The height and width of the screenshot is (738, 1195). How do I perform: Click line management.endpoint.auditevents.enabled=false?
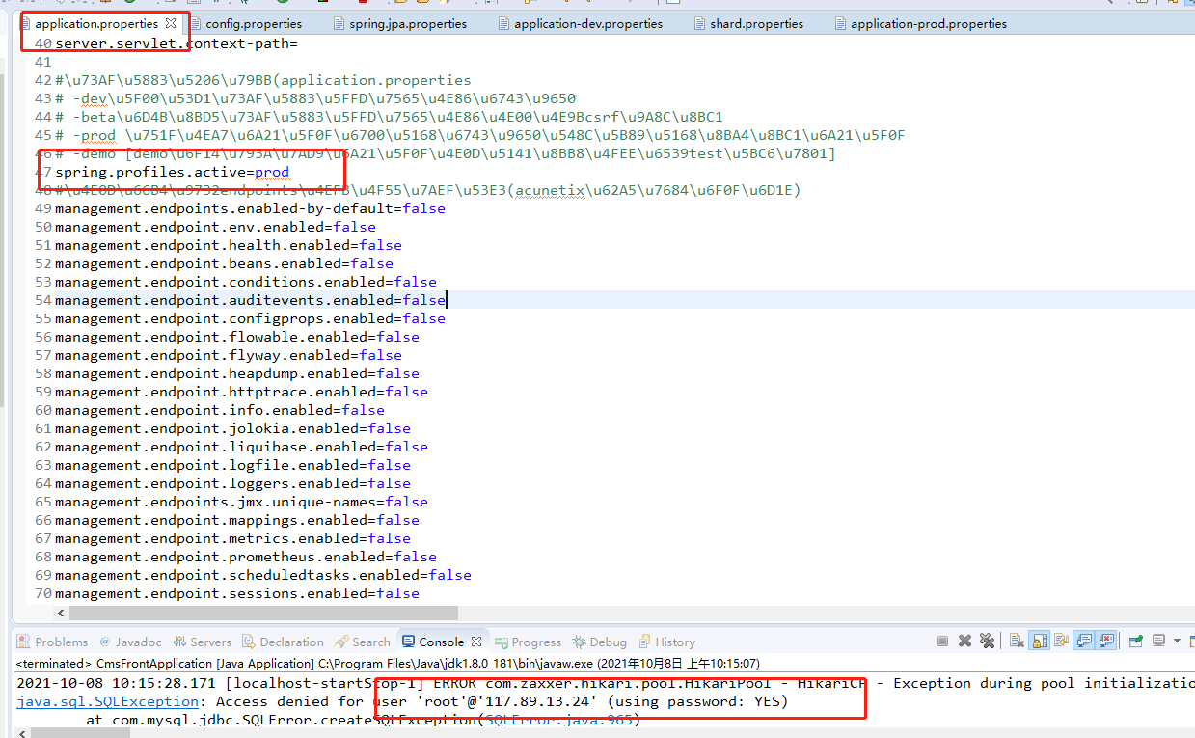click(250, 300)
